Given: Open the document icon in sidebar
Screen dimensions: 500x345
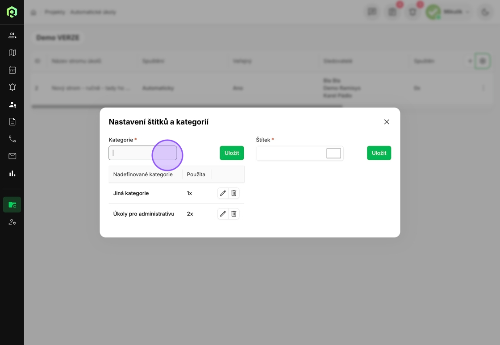Looking at the screenshot, I should pyautogui.click(x=12, y=122).
